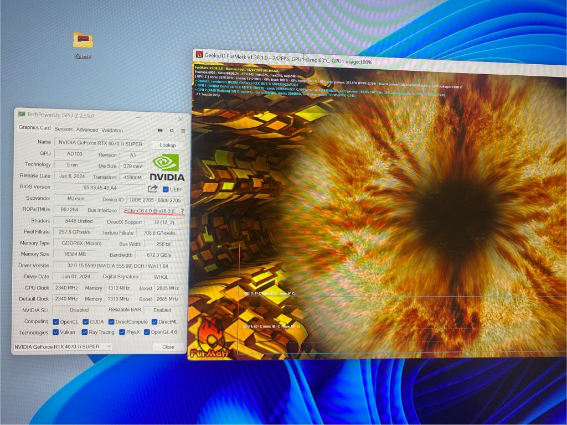Toggle the Vulkan checkbox
The image size is (567, 425).
(56, 332)
